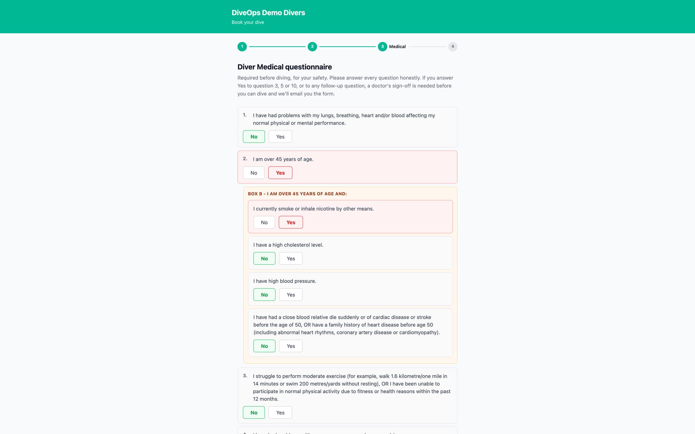Image resolution: width=695 pixels, height=434 pixels.
Task: Pick Yes for high blood pressure
Action: coord(291,295)
